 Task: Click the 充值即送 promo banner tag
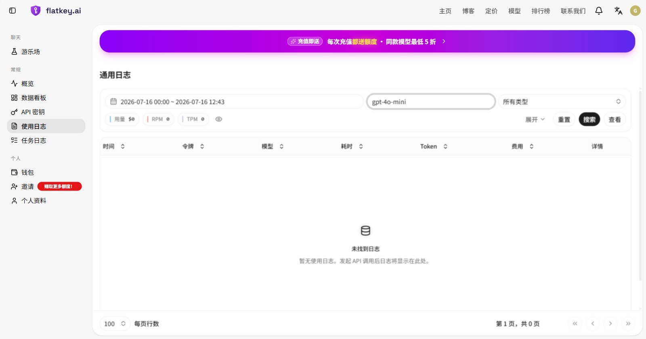click(305, 41)
